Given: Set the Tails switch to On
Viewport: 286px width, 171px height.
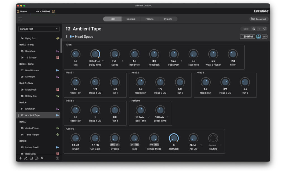Looking at the screenshot, I should coord(137,145).
